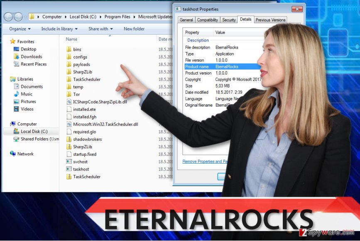The height and width of the screenshot is (241, 360).
Task: Select Microsoft.Win32.TaskScheduler.dll file icon
Action: (x=69, y=124)
